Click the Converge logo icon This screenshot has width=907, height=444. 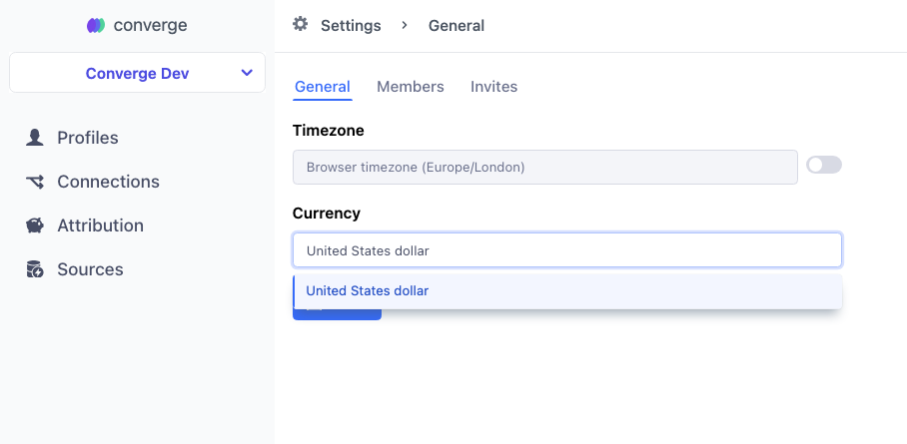coord(96,25)
